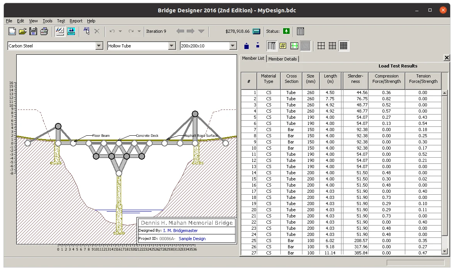This screenshot has width=454, height=271.
Task: Increase member size with up arrow
Action: click(246, 46)
